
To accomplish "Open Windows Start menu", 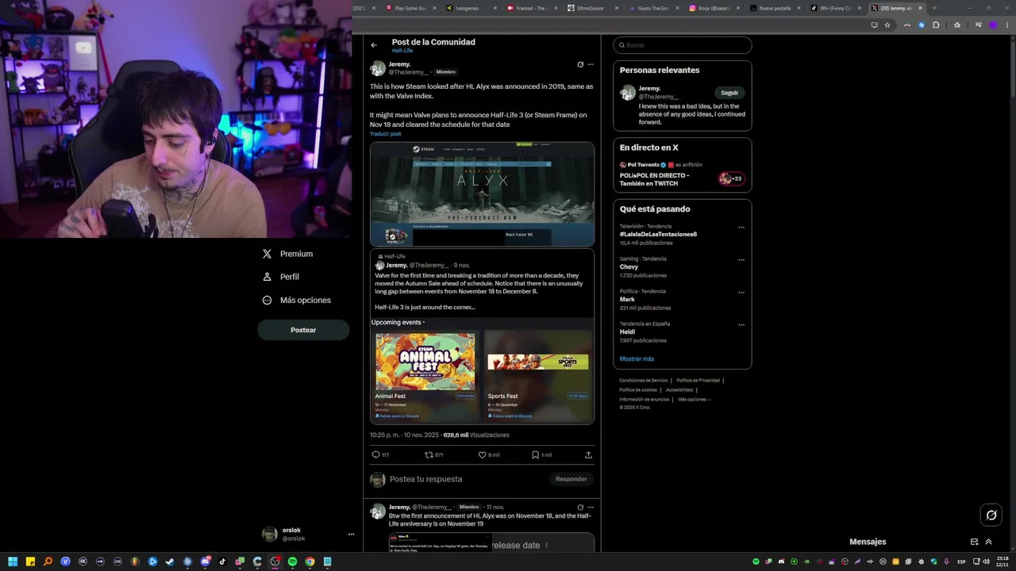I will coord(13,561).
